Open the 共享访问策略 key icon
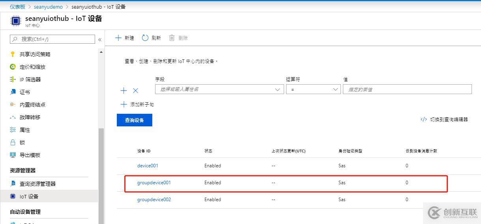The image size is (481, 224). point(13,54)
